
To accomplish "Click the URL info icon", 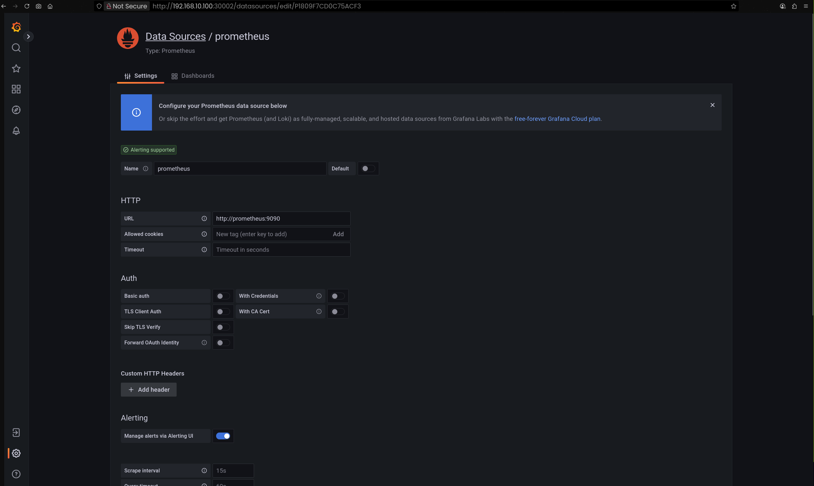I will [204, 218].
